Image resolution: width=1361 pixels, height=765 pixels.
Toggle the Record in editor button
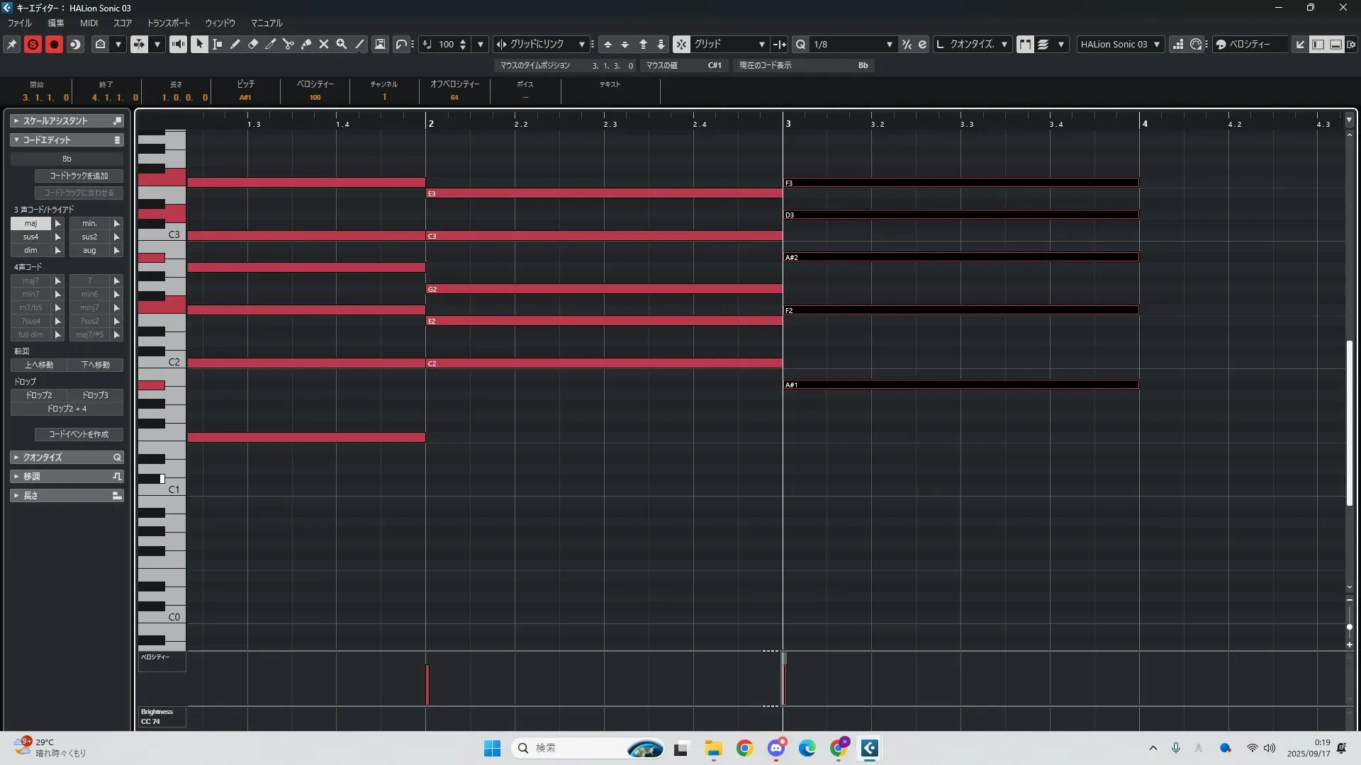click(54, 44)
